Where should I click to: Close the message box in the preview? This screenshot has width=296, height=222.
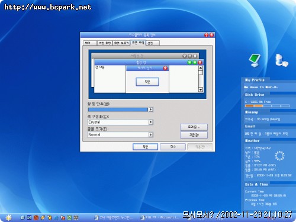[165, 68]
